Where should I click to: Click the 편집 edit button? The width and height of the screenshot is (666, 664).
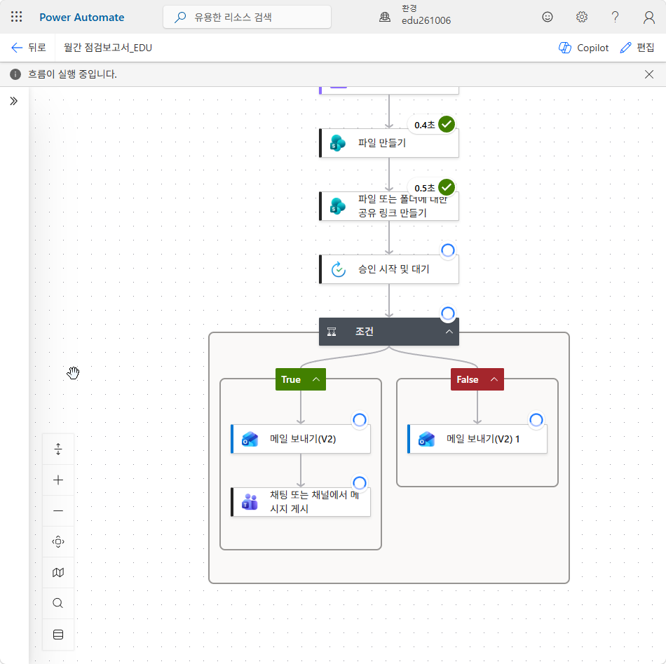(637, 48)
